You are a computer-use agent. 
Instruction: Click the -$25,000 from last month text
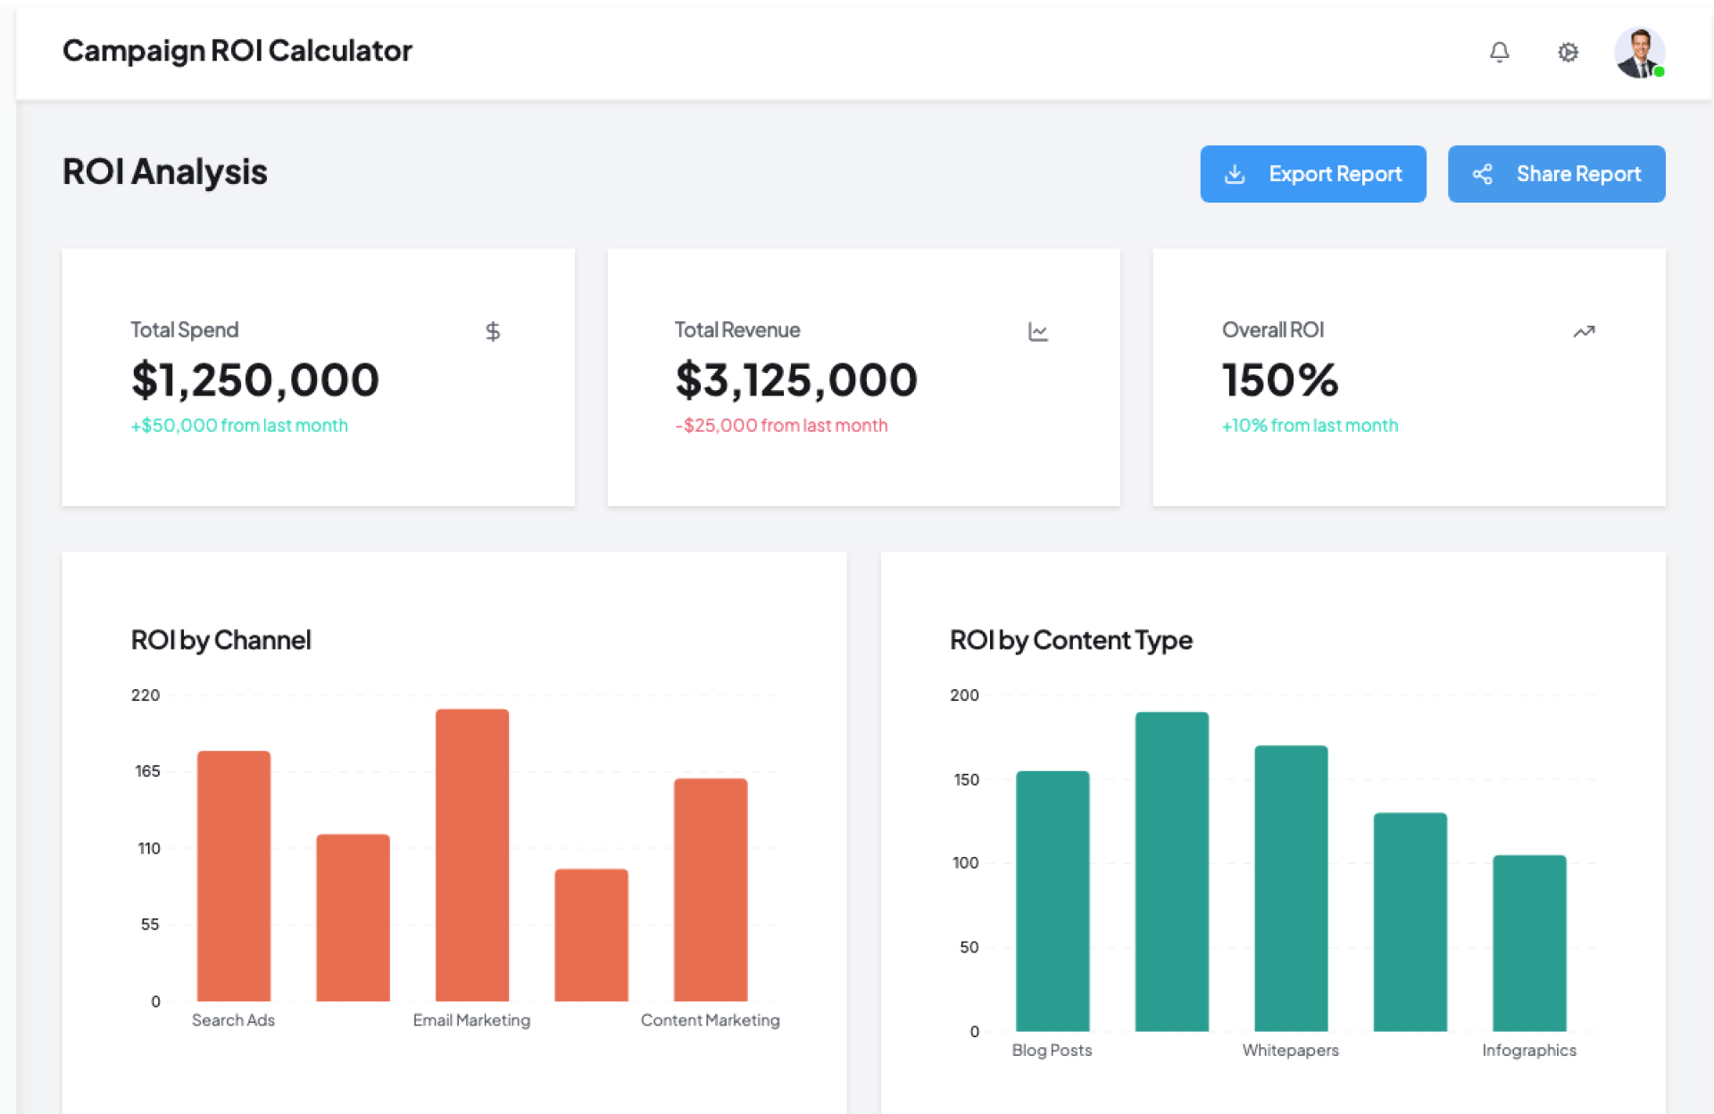781,426
